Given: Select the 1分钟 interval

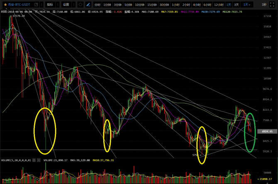Looking at the screenshot, I should click(107, 5).
